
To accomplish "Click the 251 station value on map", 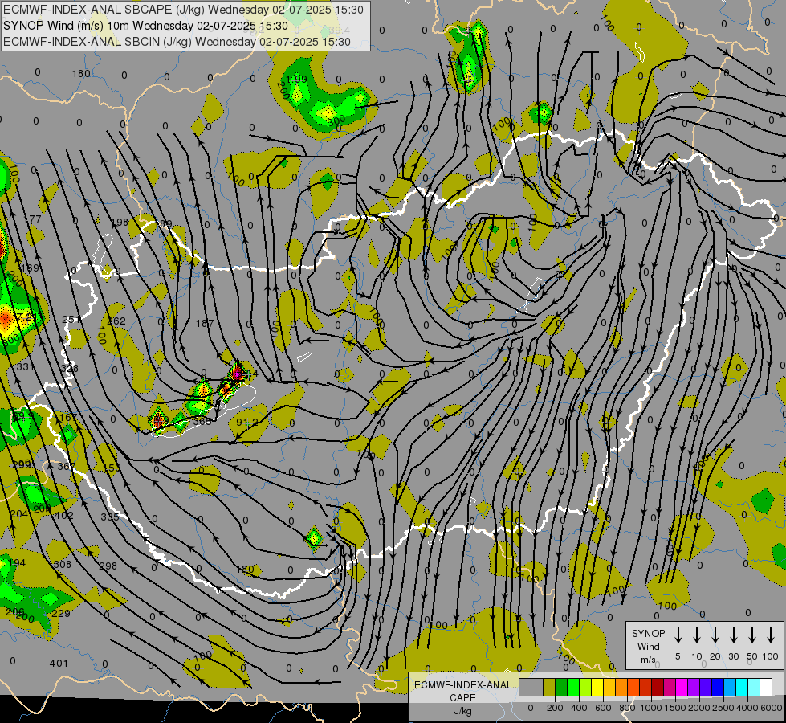I will (71, 320).
